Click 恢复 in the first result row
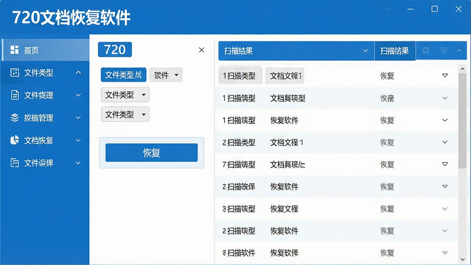 tap(387, 76)
